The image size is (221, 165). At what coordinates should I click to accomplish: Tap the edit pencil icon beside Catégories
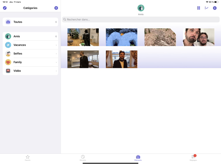[5, 8]
